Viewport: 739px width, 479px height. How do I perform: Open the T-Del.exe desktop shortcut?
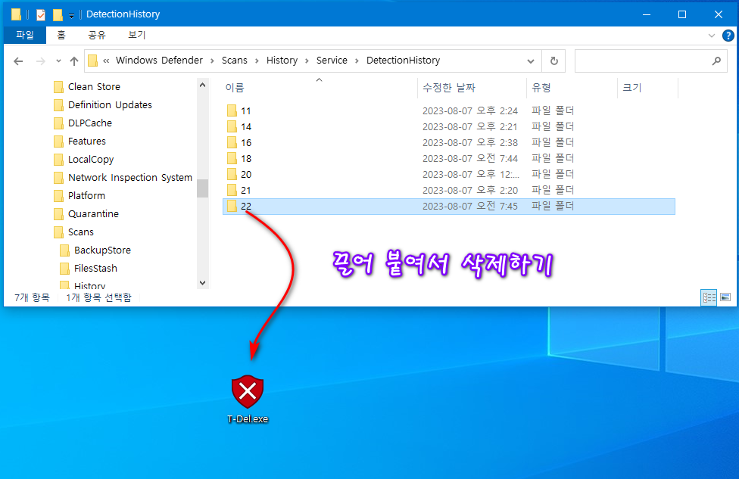pyautogui.click(x=248, y=399)
